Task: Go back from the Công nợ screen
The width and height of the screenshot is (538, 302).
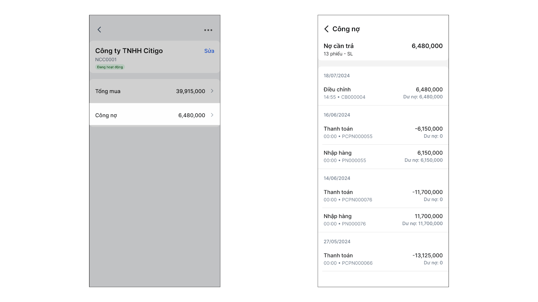Action: point(326,29)
